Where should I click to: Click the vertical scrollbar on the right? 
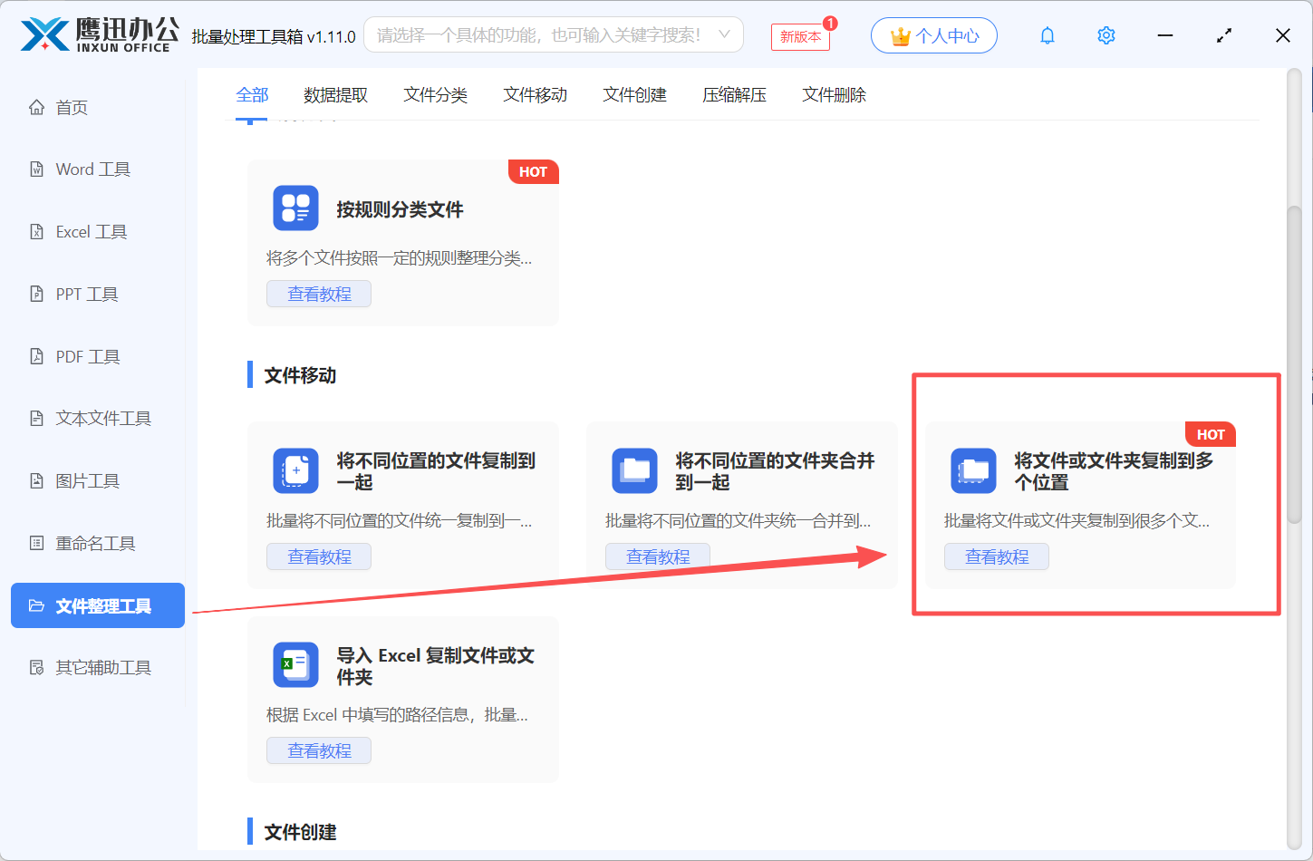[x=1294, y=363]
